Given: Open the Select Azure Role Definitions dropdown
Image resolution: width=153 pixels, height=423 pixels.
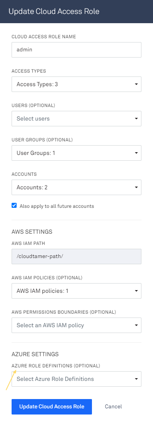Looking at the screenshot, I should click(x=76, y=379).
